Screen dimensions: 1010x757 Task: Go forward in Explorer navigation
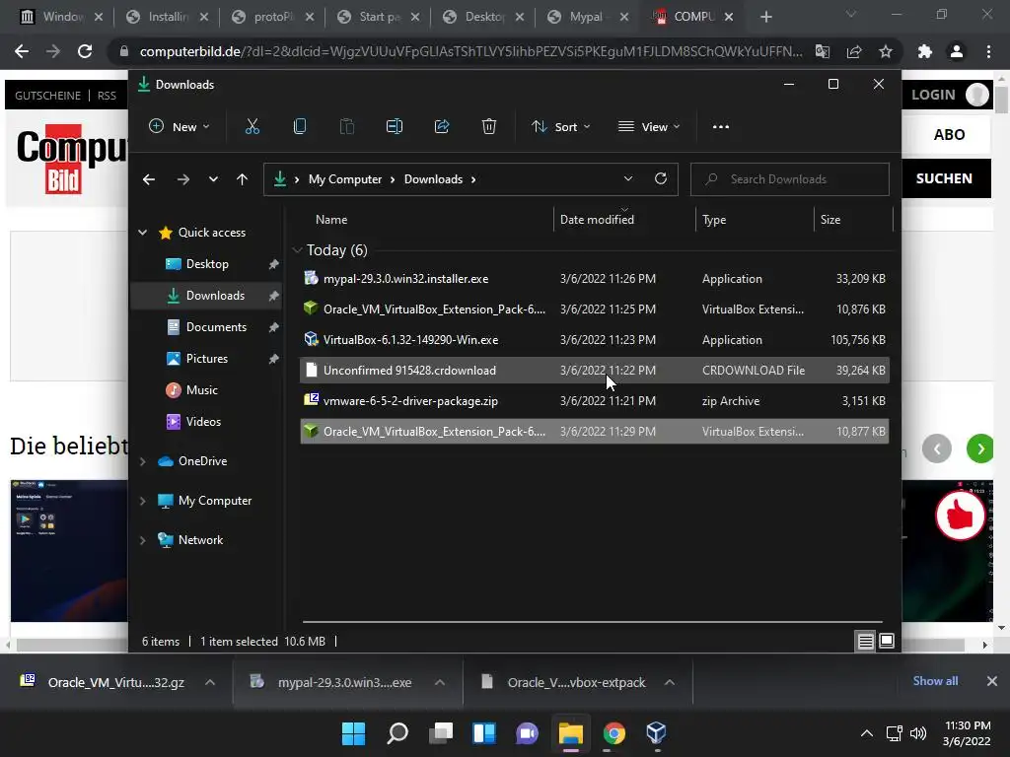(x=182, y=179)
